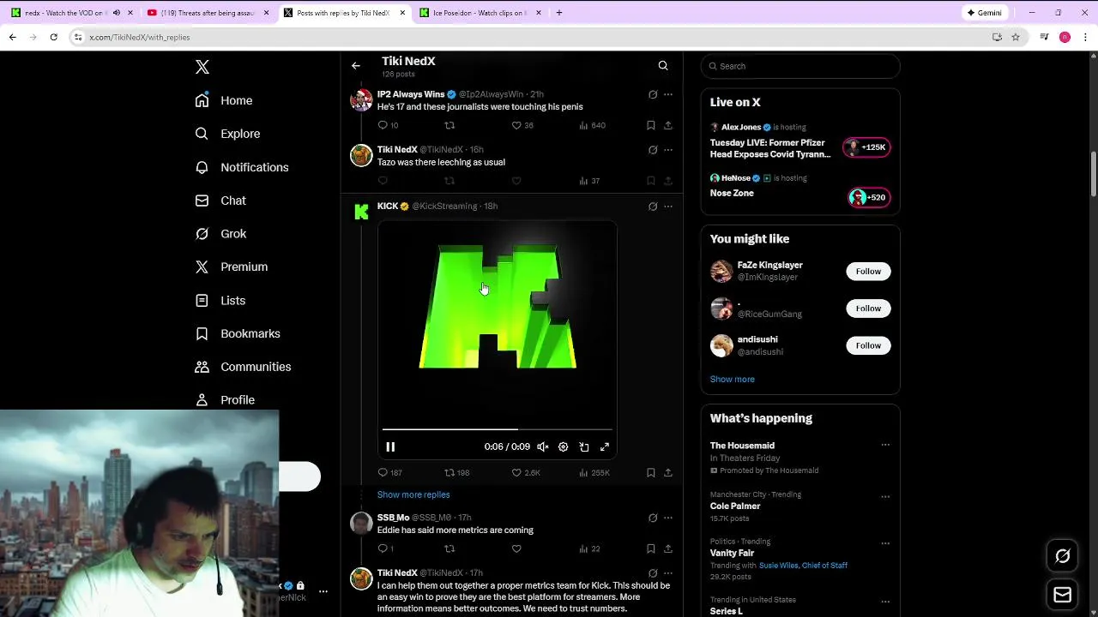
Task: Click the search icon in the Tiki NedX header
Action: pyautogui.click(x=663, y=65)
